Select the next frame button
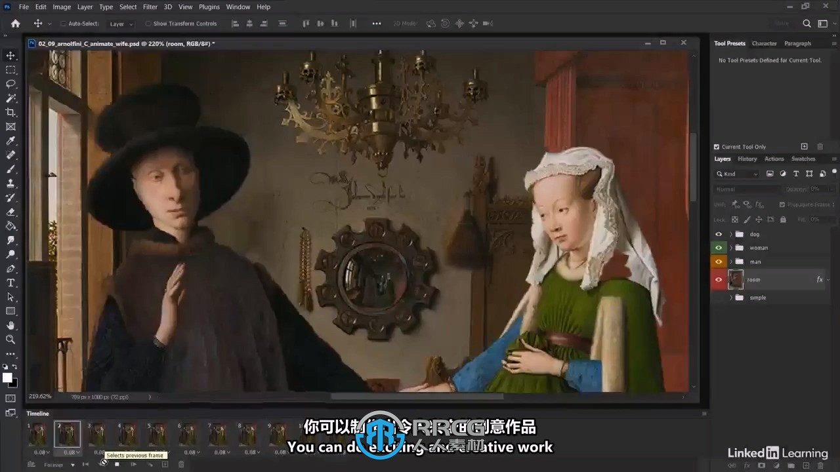Image resolution: width=840 pixels, height=472 pixels. 133,465
